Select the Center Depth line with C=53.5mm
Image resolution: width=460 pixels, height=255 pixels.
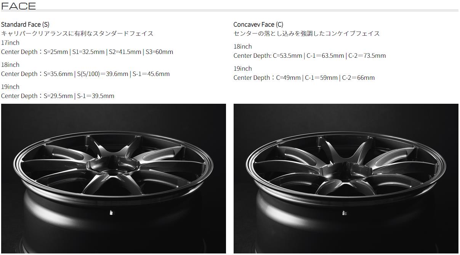[x=309, y=55]
